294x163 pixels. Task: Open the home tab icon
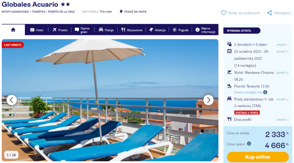(x=13, y=30)
